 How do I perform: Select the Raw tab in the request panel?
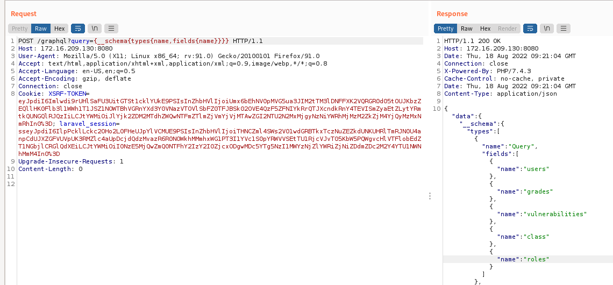click(x=41, y=28)
